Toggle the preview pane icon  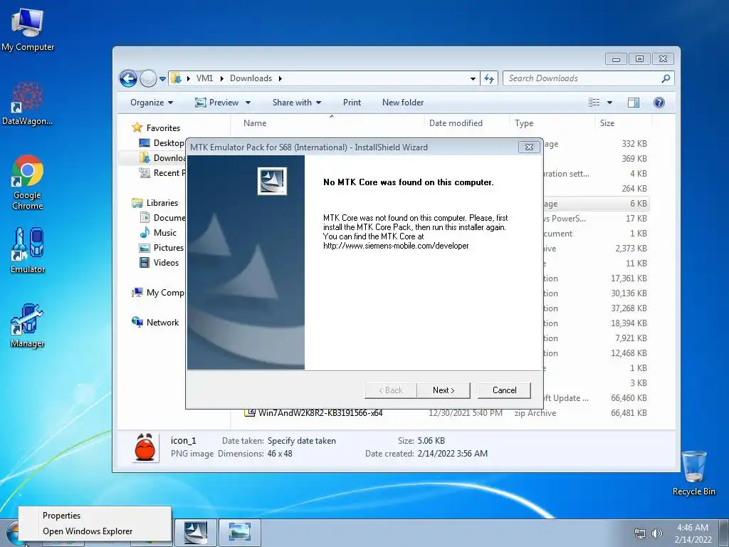pyautogui.click(x=633, y=103)
